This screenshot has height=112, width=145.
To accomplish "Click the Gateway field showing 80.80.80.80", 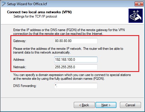I will pyautogui.click(x=76, y=41).
